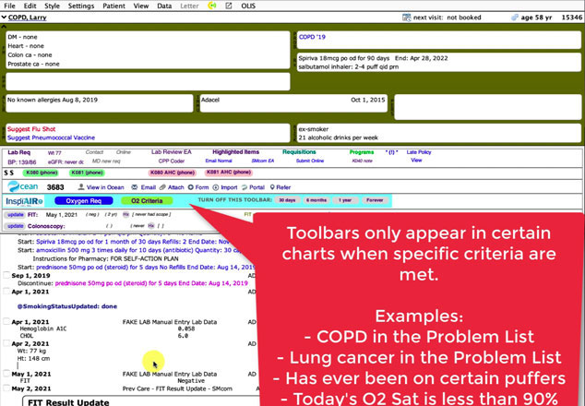
Task: Check the box beside Sep 1, 2019 entry
Action: pyautogui.click(x=6, y=276)
